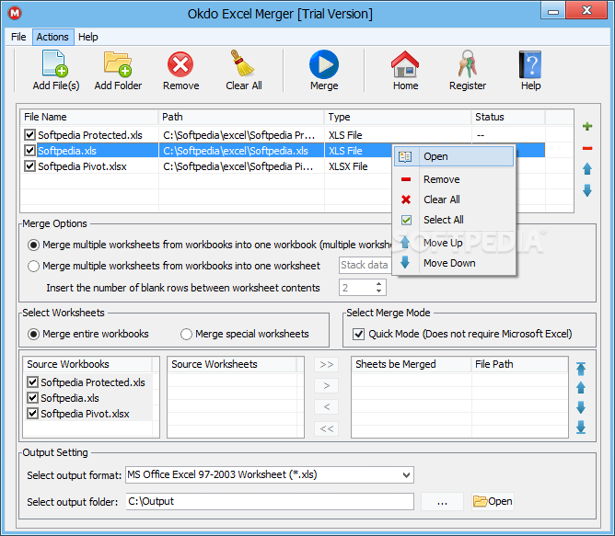Click the Okdo app logo in title bar
The width and height of the screenshot is (615, 536).
coord(15,13)
